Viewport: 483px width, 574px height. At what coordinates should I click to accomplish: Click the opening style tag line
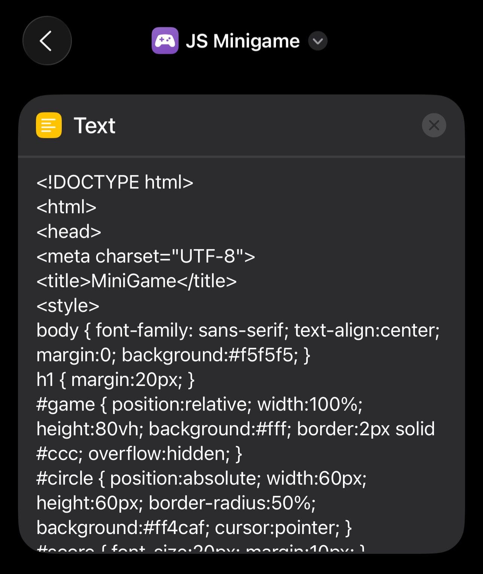(68, 306)
